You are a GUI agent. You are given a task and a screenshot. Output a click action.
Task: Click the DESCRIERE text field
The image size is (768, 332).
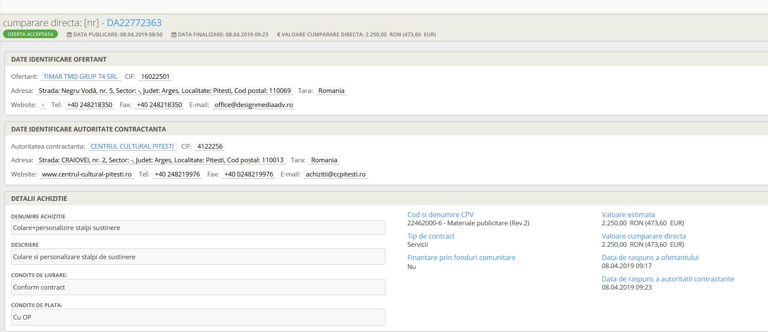click(x=198, y=257)
